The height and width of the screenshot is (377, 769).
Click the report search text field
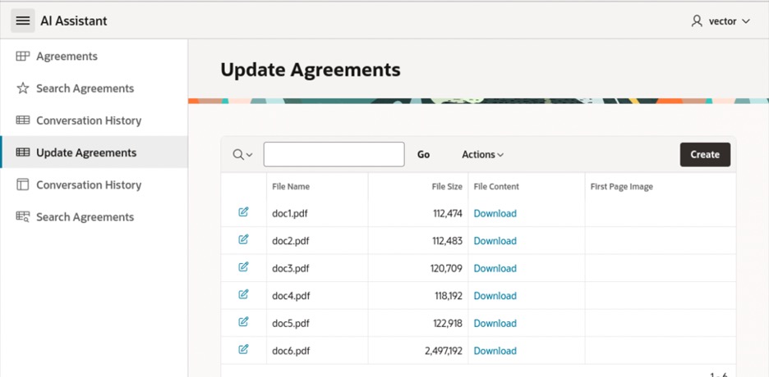334,155
